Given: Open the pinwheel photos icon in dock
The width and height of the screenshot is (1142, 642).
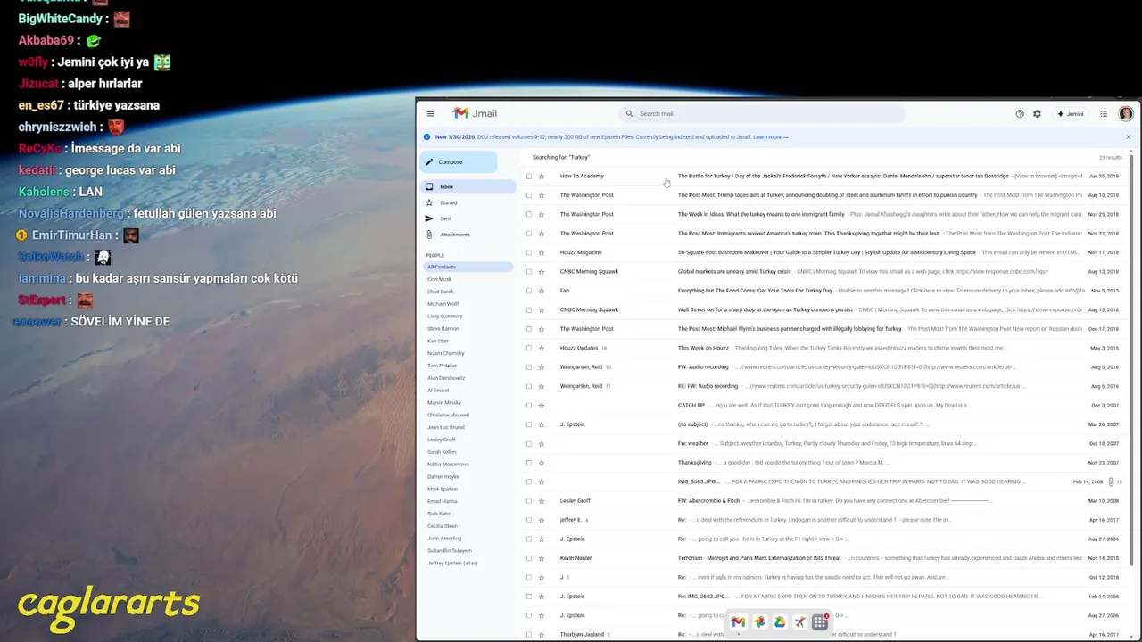Looking at the screenshot, I should click(x=759, y=622).
